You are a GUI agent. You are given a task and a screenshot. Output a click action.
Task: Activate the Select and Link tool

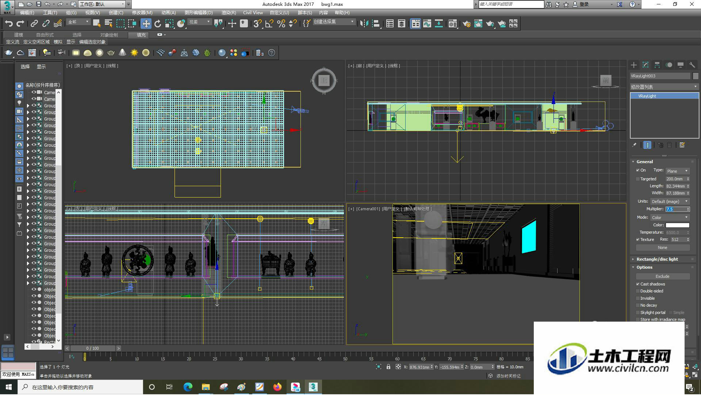coord(34,24)
